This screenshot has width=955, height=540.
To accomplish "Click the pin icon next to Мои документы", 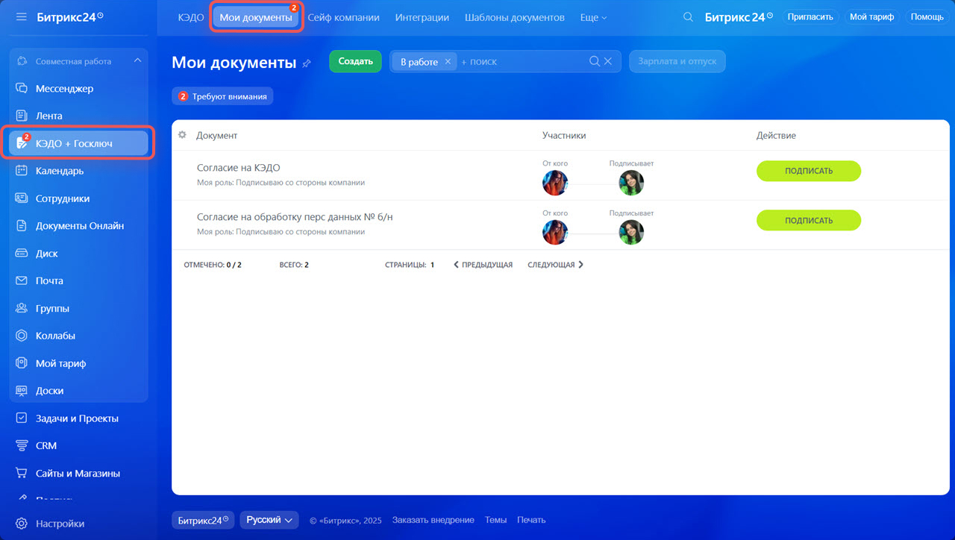I will point(307,63).
